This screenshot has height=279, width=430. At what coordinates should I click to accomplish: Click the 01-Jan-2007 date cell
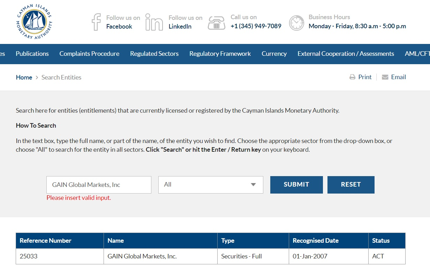pyautogui.click(x=329, y=256)
